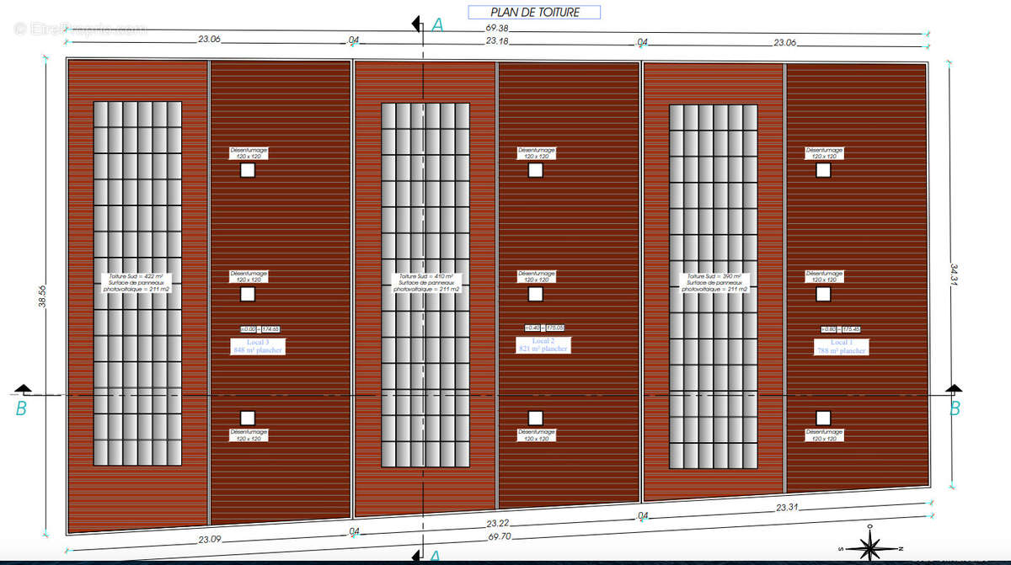This screenshot has width=1011, height=565.
Task: Select the Local 1 788 m² plancher label
Action: (x=841, y=346)
